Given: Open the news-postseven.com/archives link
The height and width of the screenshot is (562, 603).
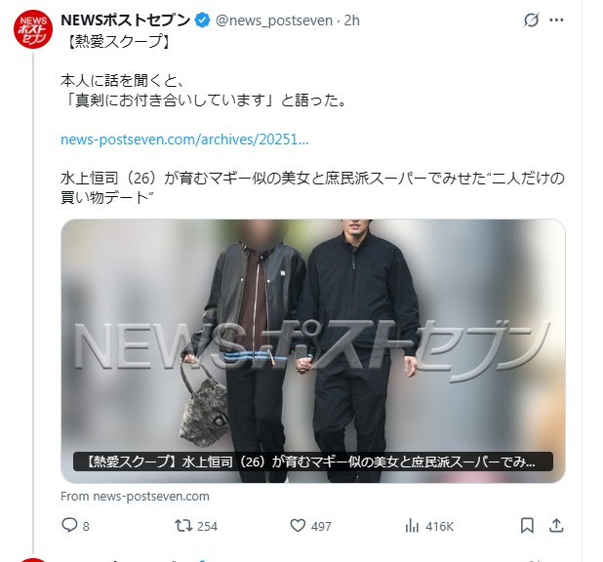Looking at the screenshot, I should [184, 140].
